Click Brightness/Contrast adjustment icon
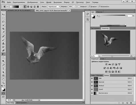 tap(106, 64)
